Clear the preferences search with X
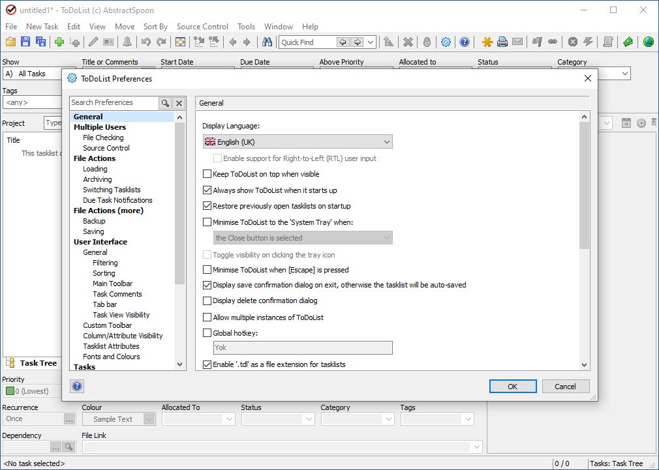The height and width of the screenshot is (470, 659). click(179, 103)
